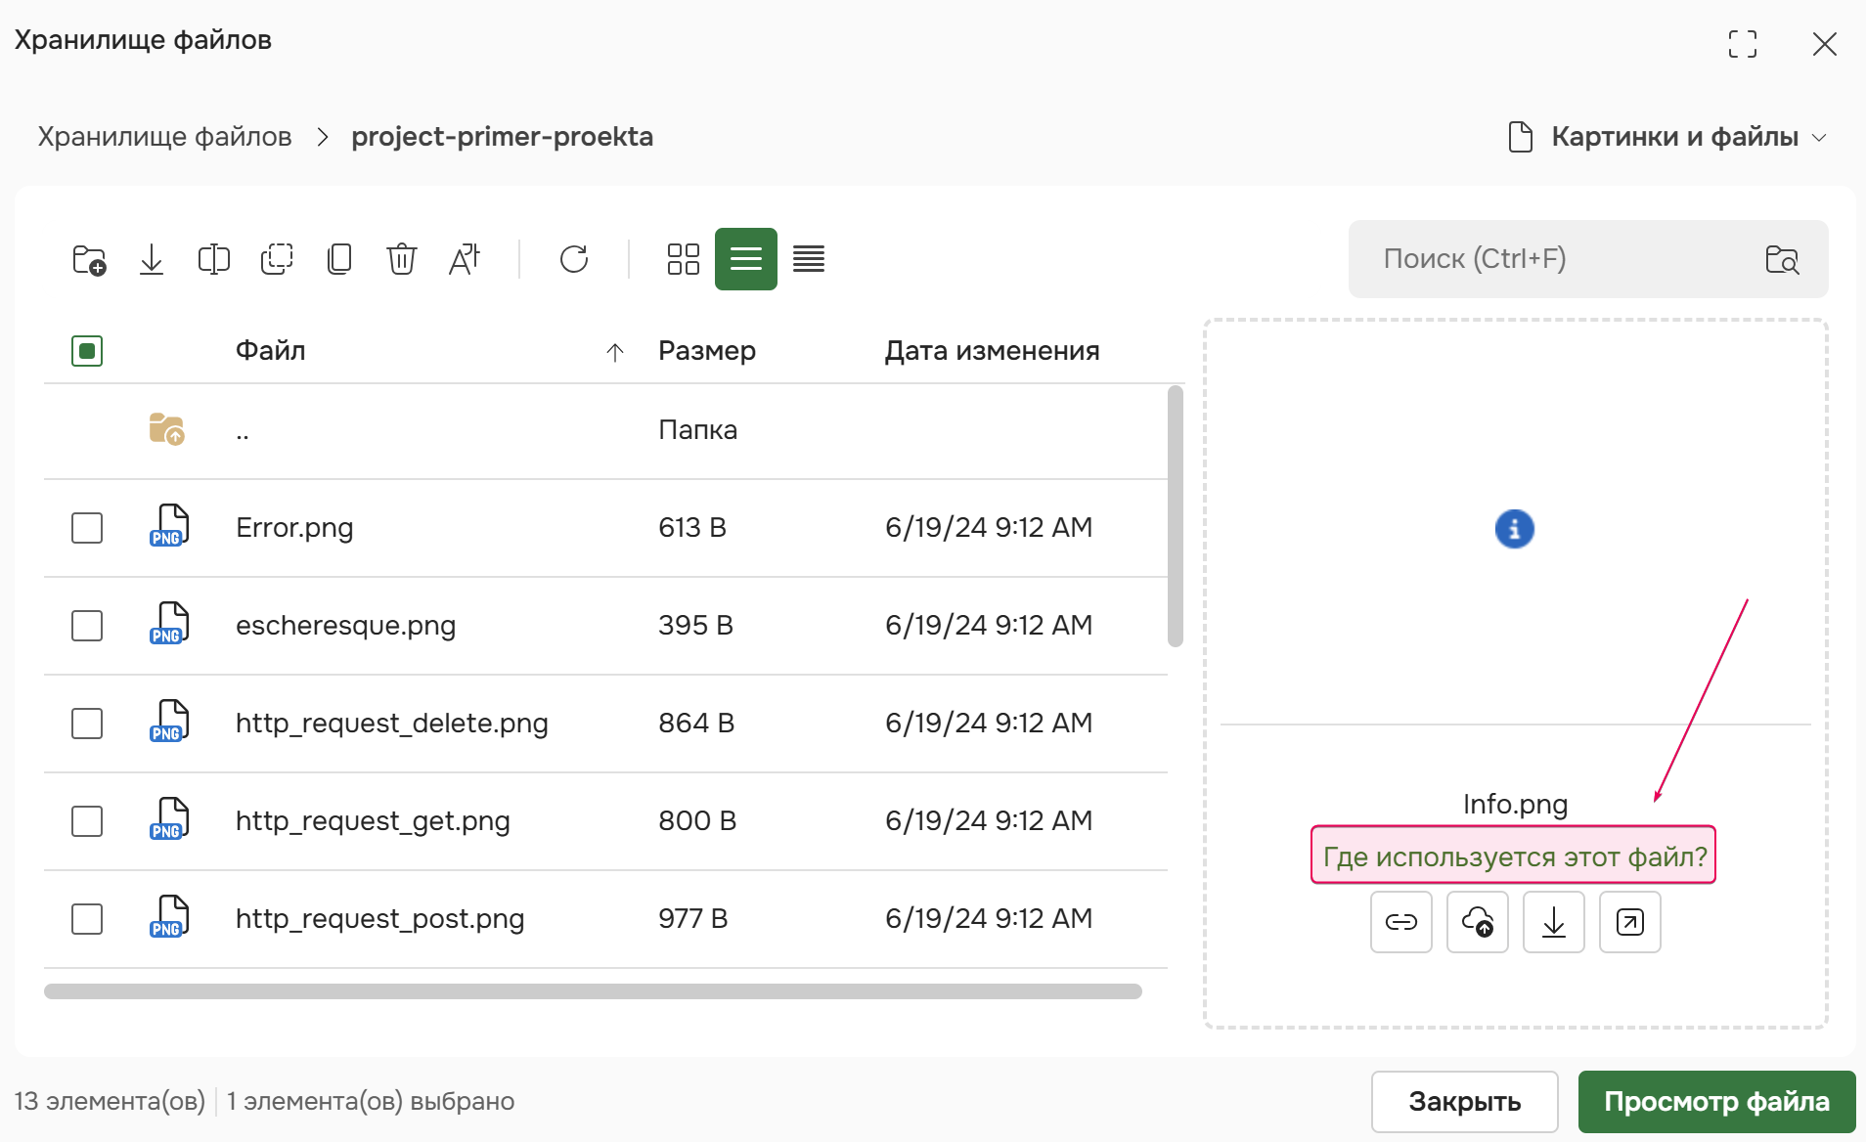1866x1142 pixels.
Task: Select the http_request_get.png file name
Action: coord(373,821)
